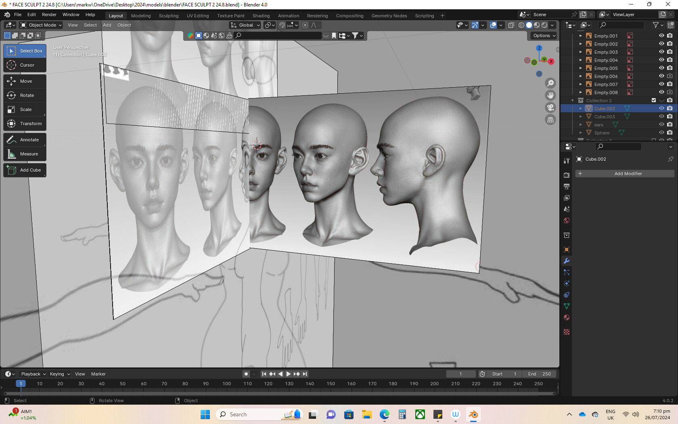This screenshot has height=424, width=678.
Task: Jump to the timeline end frame
Action: [x=305, y=374]
